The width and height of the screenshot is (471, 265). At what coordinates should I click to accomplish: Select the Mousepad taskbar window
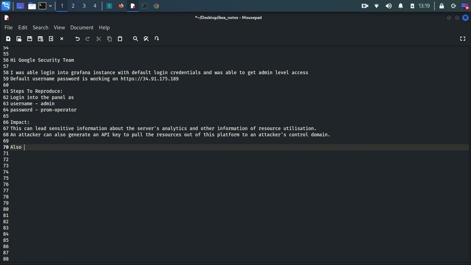click(133, 6)
